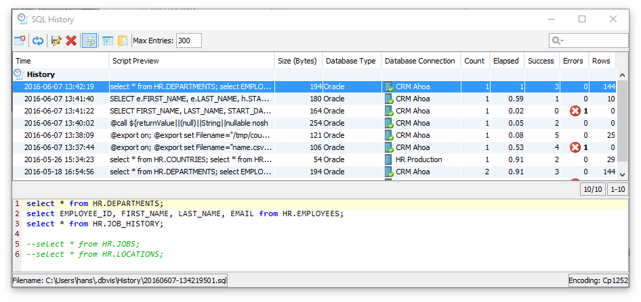
Task: Delete selected history entry with red X
Action: click(71, 41)
